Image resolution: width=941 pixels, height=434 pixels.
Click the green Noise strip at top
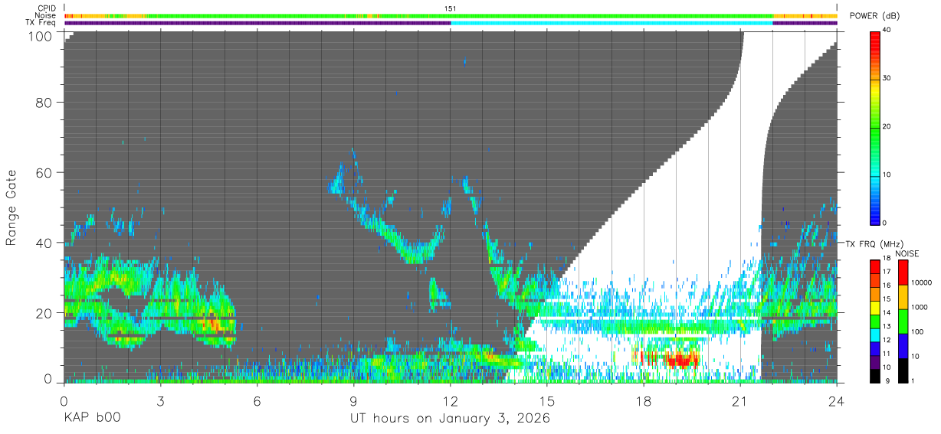coord(460,15)
